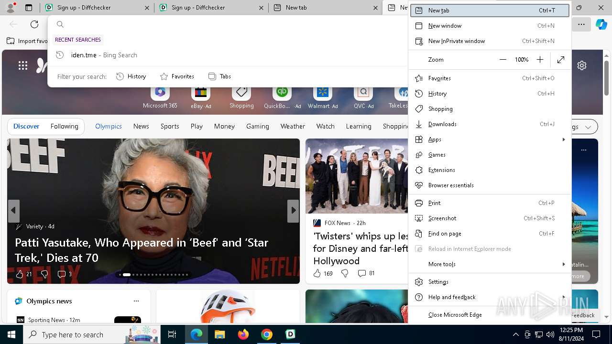Screen dimensions: 612x344
Task: Open Olympics news card options menu
Action: pos(136,301)
